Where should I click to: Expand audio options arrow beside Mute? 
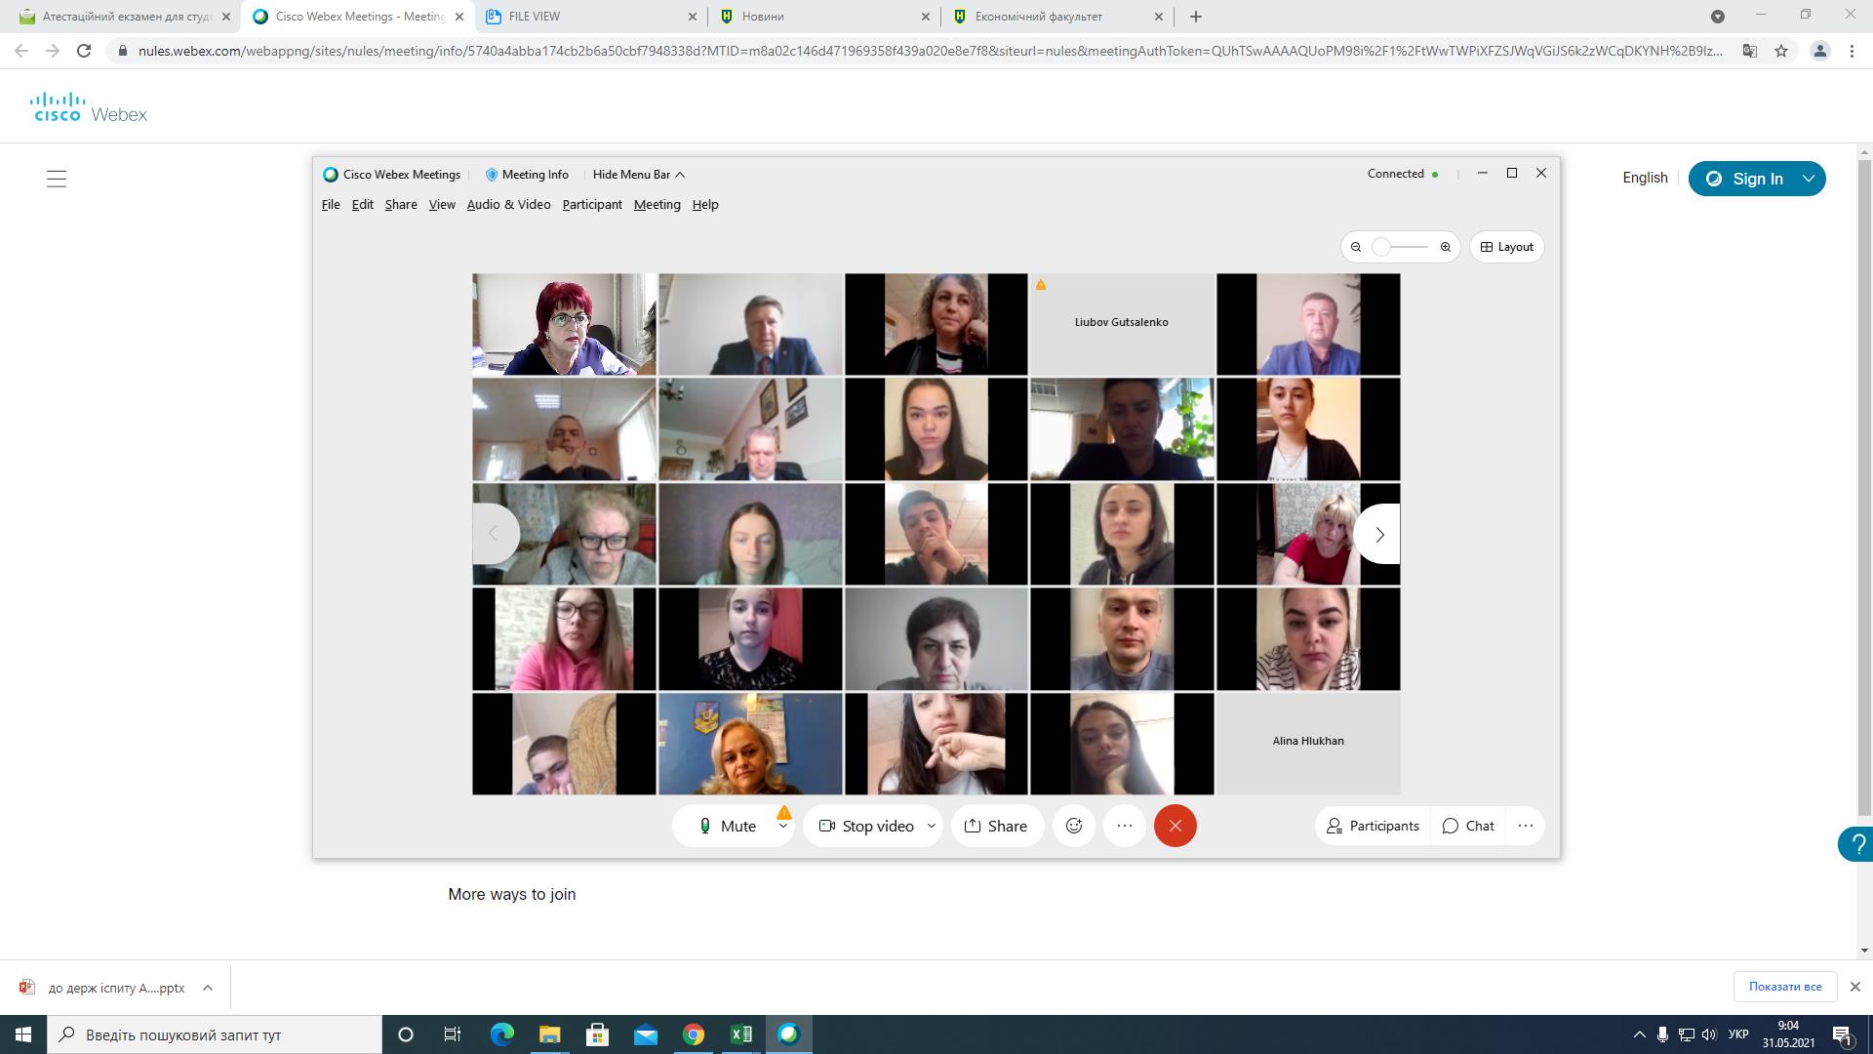(783, 826)
